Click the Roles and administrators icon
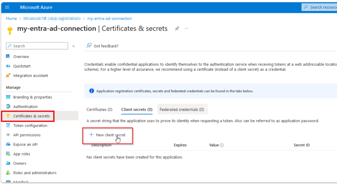The height and width of the screenshot is (185, 337). coord(8,173)
